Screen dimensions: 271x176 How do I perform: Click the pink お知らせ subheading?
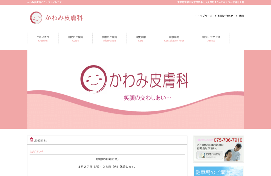(37, 152)
